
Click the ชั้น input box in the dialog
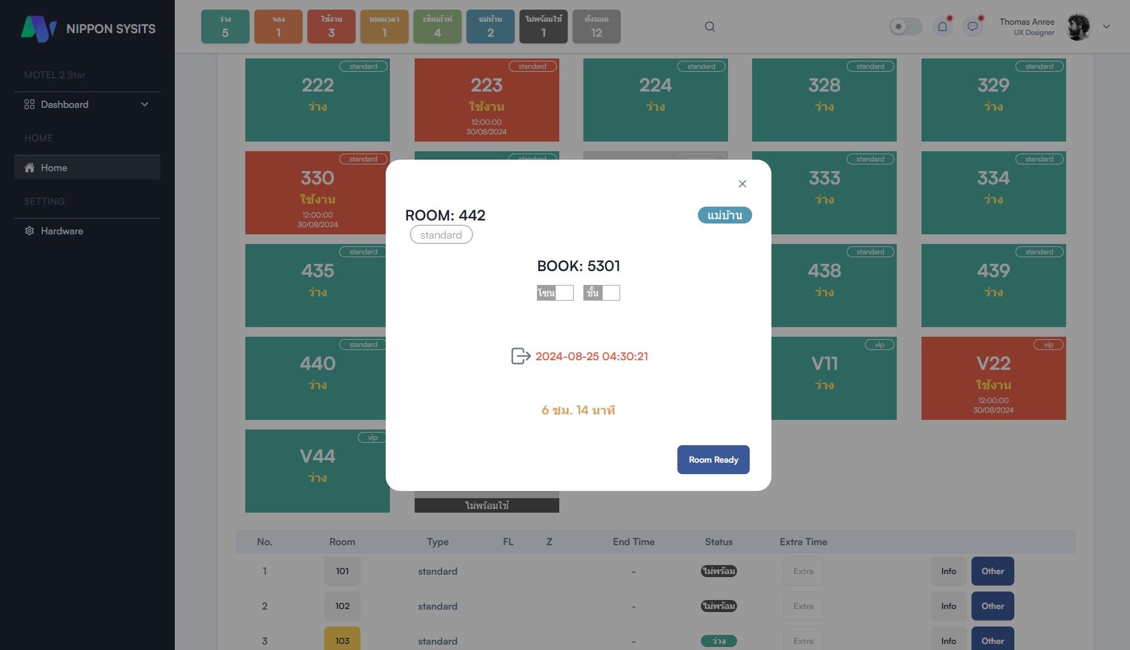(x=611, y=293)
